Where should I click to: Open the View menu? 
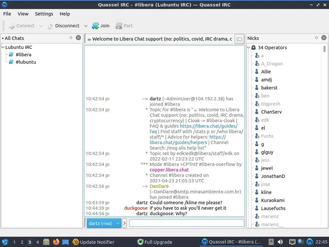23,14
